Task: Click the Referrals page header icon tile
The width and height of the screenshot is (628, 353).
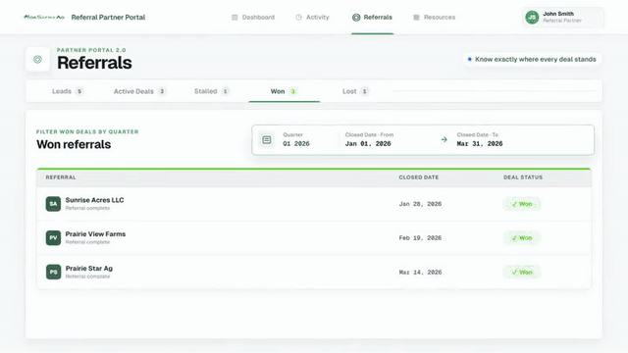Action: pos(37,59)
